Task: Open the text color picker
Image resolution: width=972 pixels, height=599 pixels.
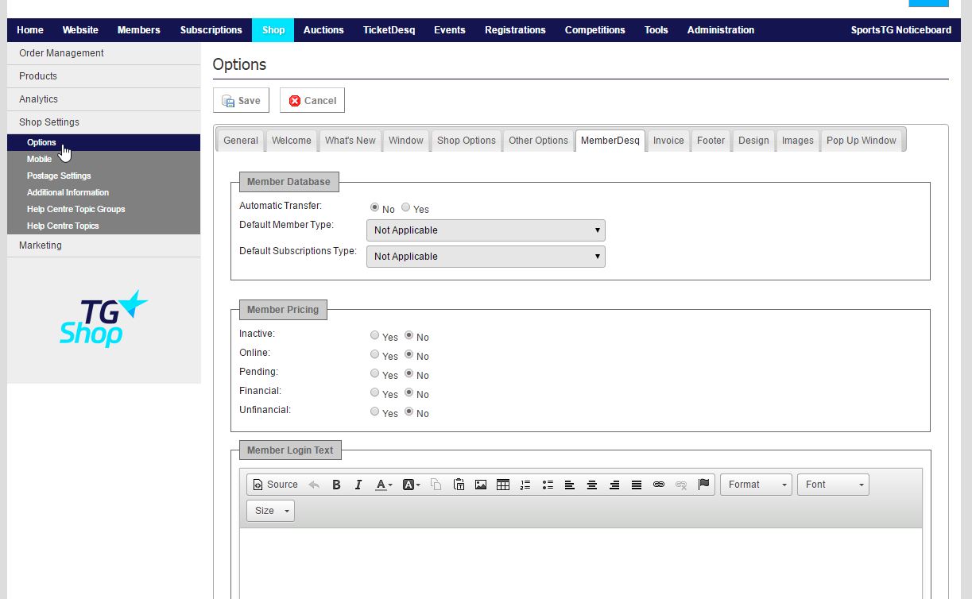Action: point(384,485)
